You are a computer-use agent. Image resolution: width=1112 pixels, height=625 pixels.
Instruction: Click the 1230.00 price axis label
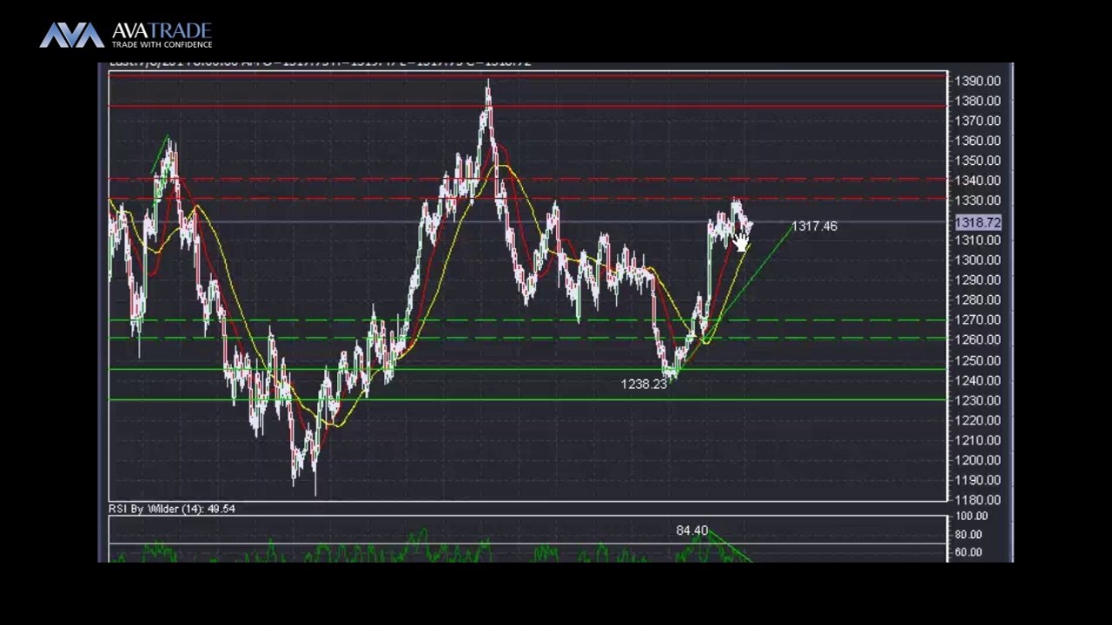pos(977,400)
